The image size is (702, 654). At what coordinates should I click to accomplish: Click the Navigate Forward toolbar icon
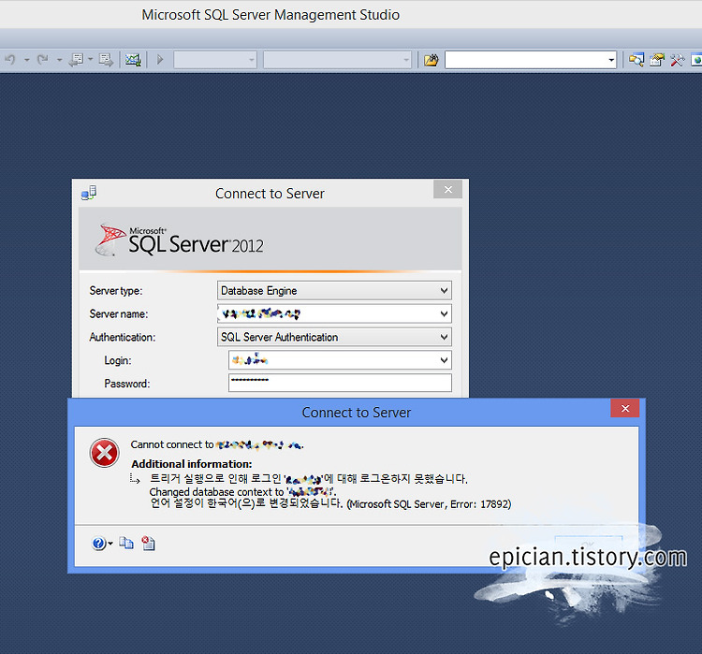[x=106, y=60]
